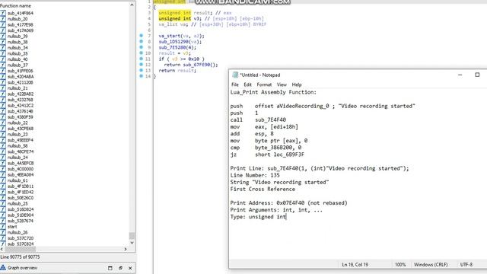Click va_start in the pseudocode
The width and height of the screenshot is (487, 274).
169,36
